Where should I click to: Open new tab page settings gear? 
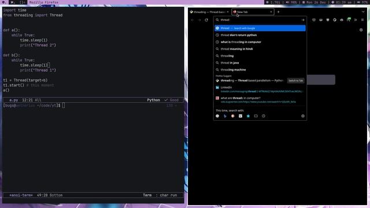(361, 30)
